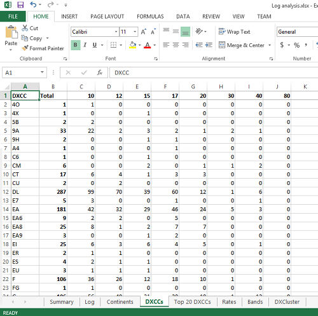Toggle Wrap Text for the cell
Screen dimensions: 318x316
(x=234, y=32)
